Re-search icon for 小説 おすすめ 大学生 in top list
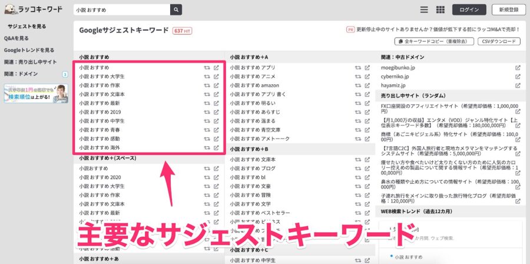This screenshot has height=264, width=530. point(207,77)
